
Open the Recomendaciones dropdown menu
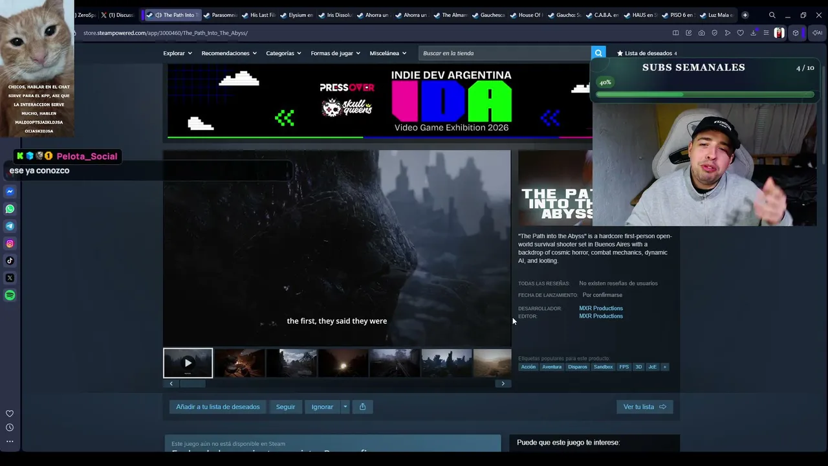229,53
